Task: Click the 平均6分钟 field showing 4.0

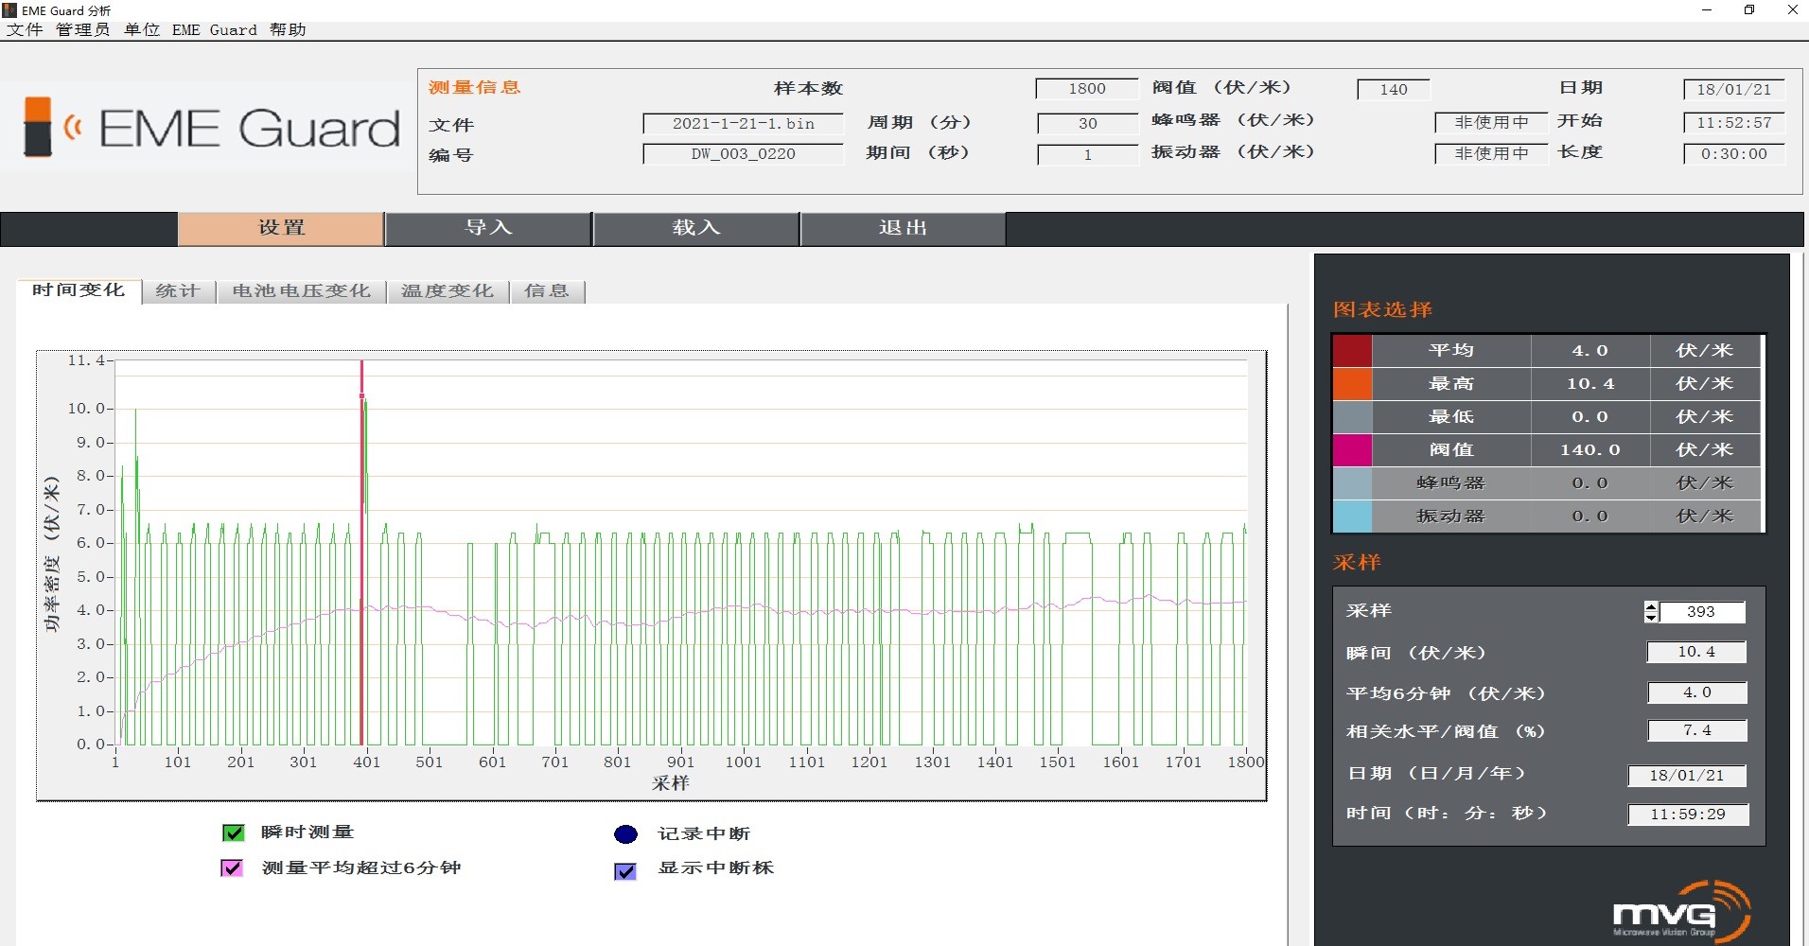Action: [x=1696, y=692]
